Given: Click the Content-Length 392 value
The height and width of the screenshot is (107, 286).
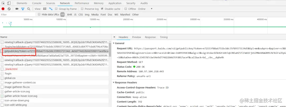Looking at the screenshot, I should 140,102.
